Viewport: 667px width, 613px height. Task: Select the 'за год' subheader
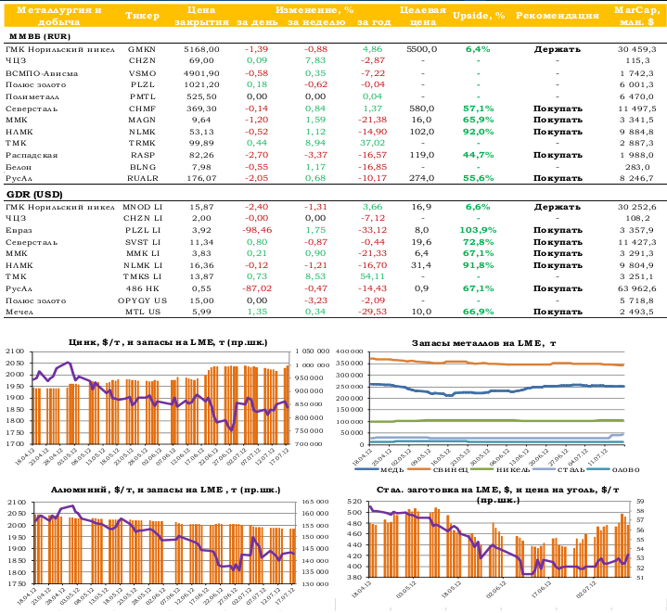pos(374,22)
